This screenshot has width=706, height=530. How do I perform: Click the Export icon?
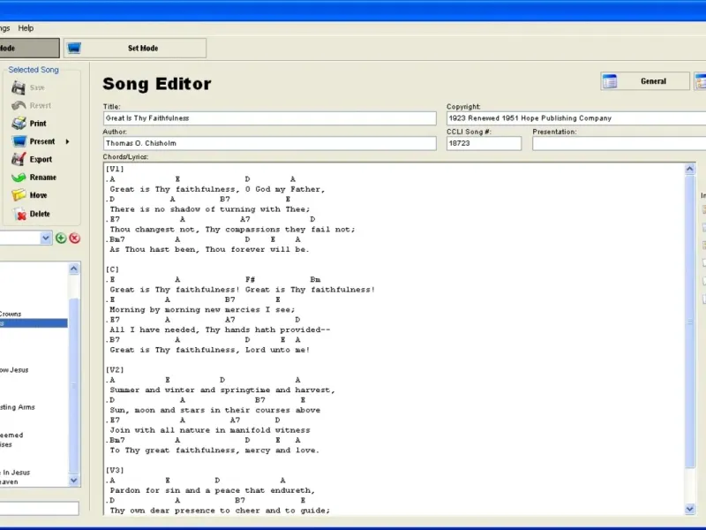click(19, 159)
